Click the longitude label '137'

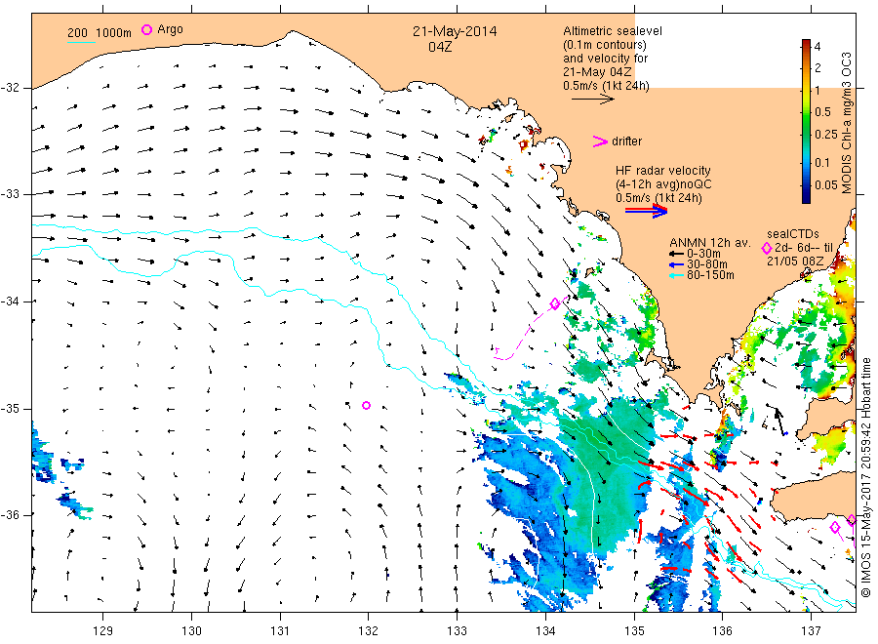[x=811, y=631]
